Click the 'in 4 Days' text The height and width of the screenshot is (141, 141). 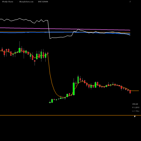coord(136,111)
